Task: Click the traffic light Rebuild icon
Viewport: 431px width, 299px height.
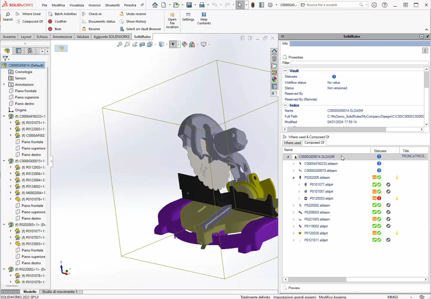Action: pos(253,5)
